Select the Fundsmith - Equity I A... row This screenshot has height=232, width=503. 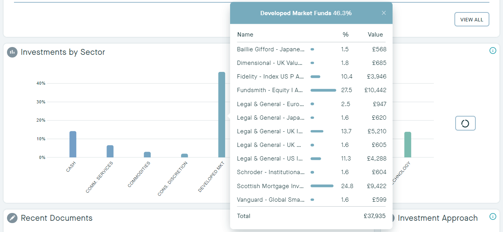click(x=311, y=90)
